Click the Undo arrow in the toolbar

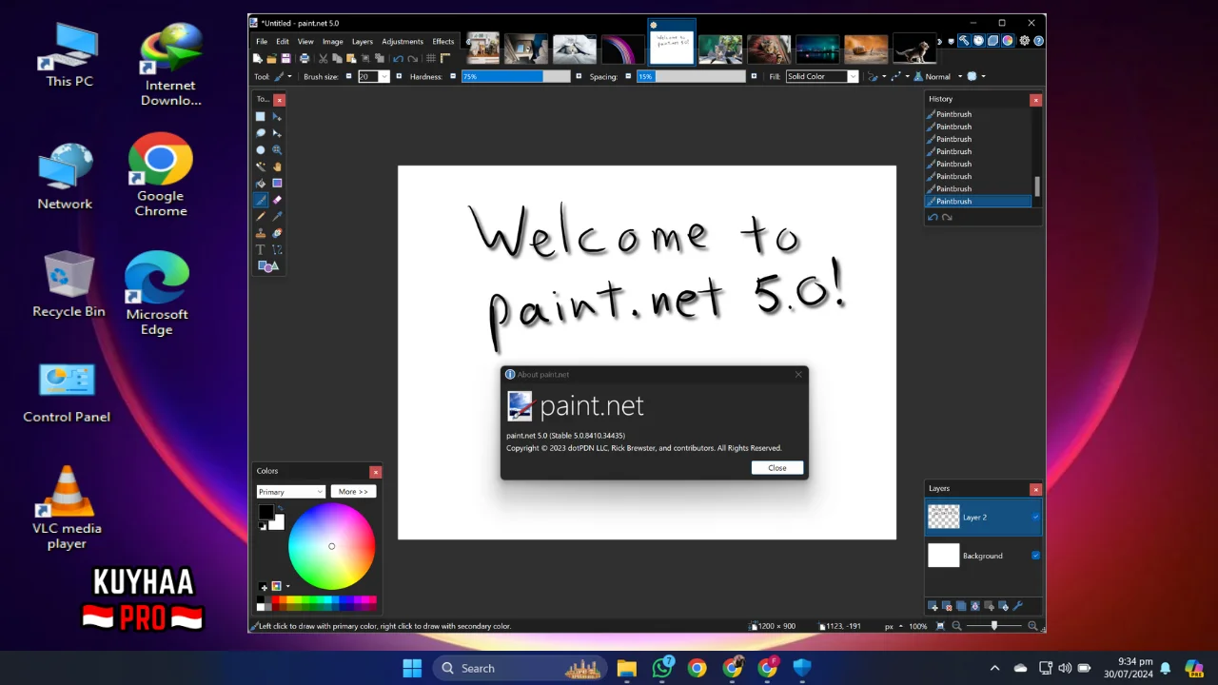[398, 58]
